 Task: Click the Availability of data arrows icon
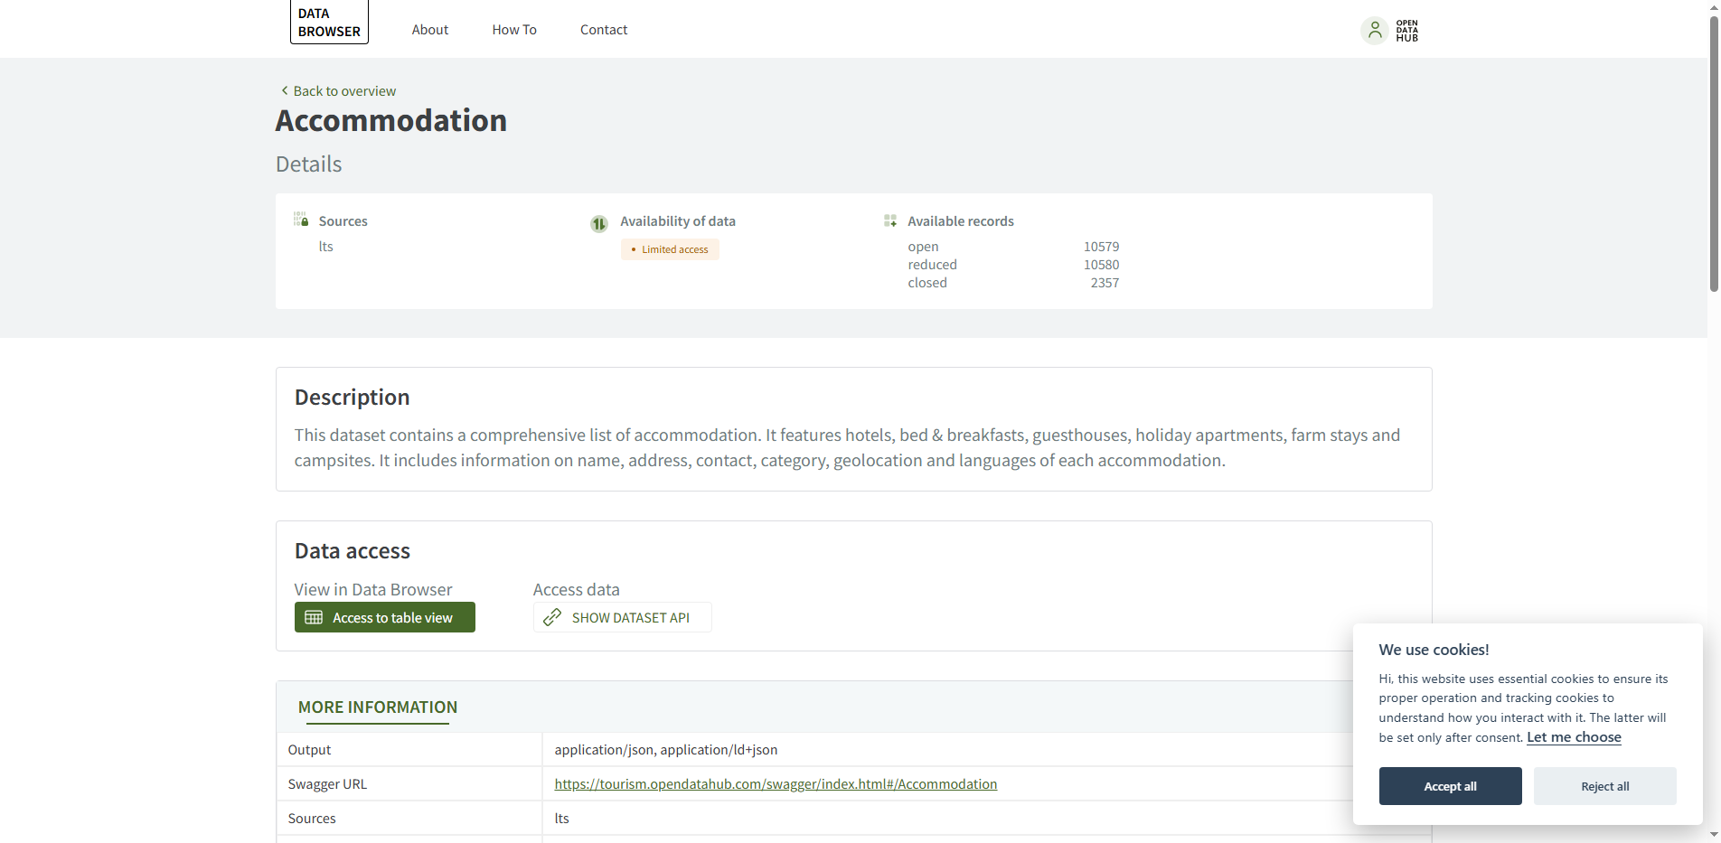[597, 223]
